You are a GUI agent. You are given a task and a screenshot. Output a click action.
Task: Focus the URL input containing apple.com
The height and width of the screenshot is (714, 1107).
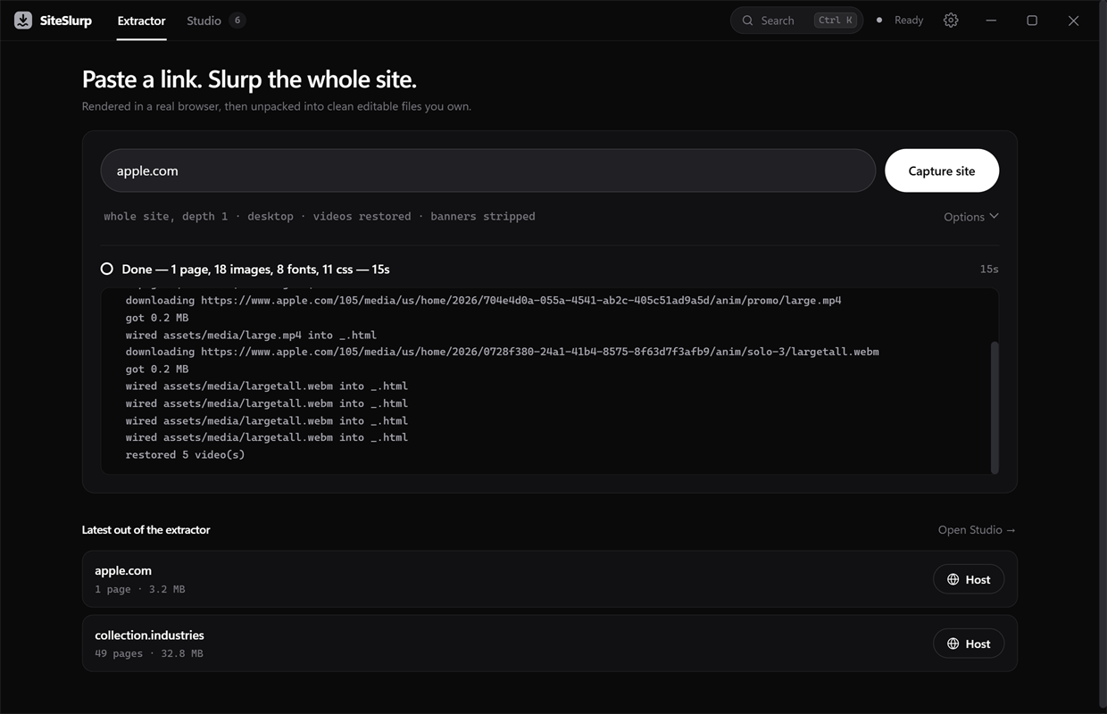click(487, 170)
